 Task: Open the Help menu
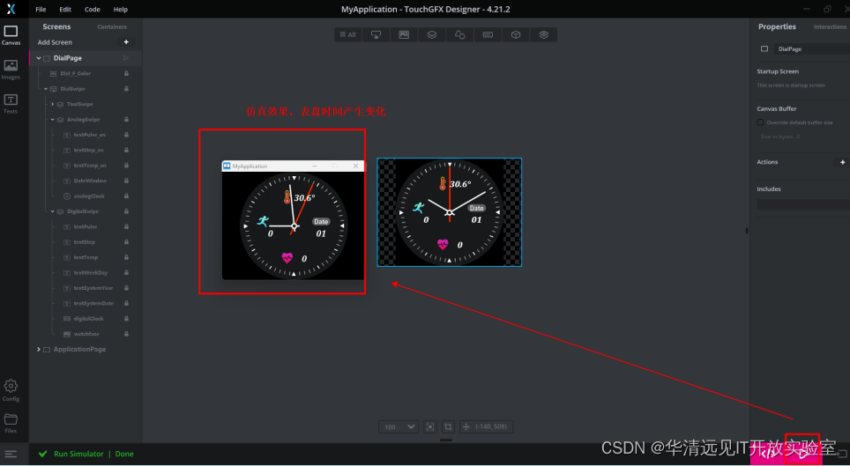coord(120,9)
